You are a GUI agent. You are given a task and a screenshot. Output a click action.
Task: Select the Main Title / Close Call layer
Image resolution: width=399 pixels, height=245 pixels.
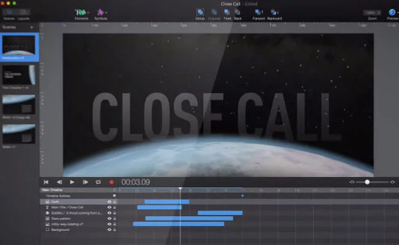click(79, 207)
